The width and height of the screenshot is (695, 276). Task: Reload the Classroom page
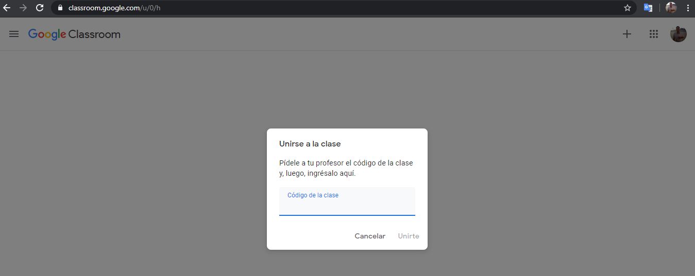coord(40,8)
